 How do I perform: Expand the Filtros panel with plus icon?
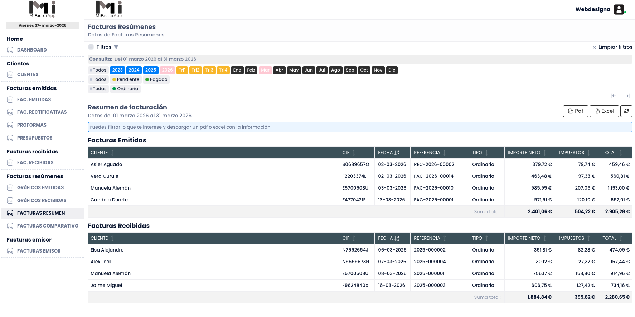point(91,47)
